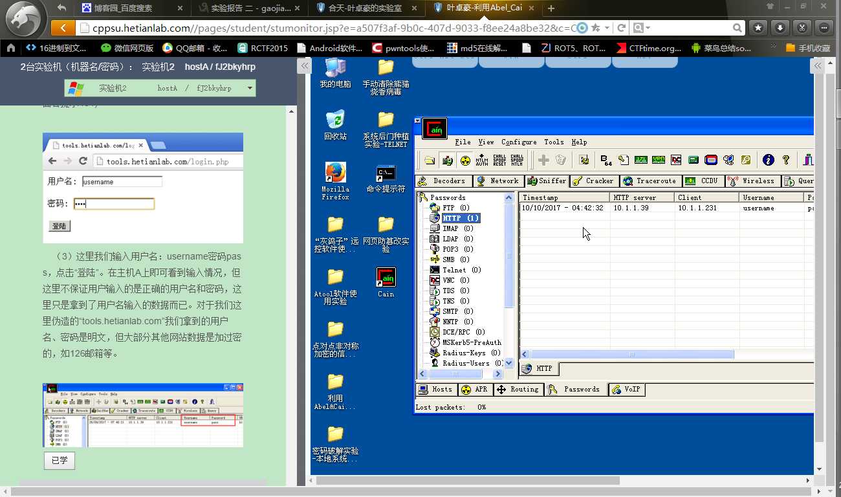Click the HTTP tab below results table
Screen dimensions: 841x497
(538, 369)
